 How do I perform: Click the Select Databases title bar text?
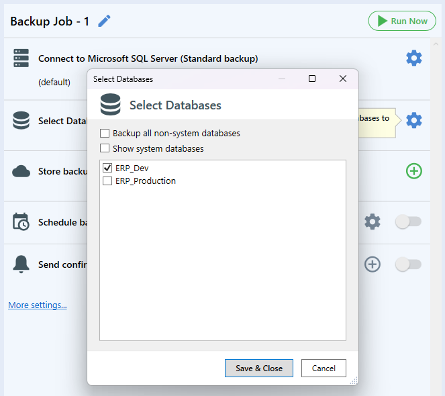pos(123,79)
